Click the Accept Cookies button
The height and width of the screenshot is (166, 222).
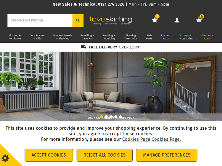[49, 155]
